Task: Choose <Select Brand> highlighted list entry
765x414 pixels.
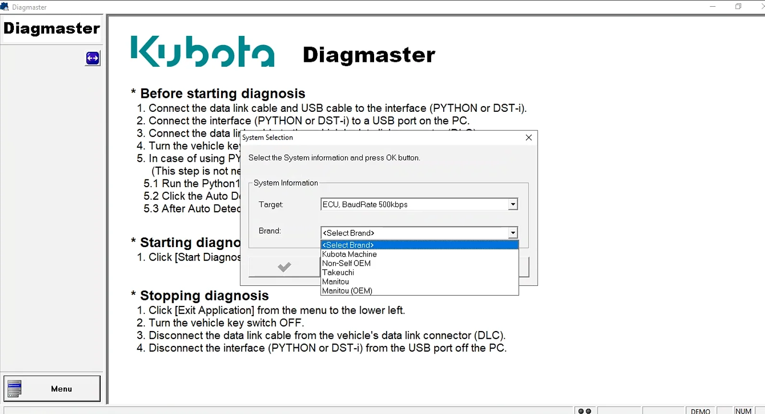Action: click(420, 245)
